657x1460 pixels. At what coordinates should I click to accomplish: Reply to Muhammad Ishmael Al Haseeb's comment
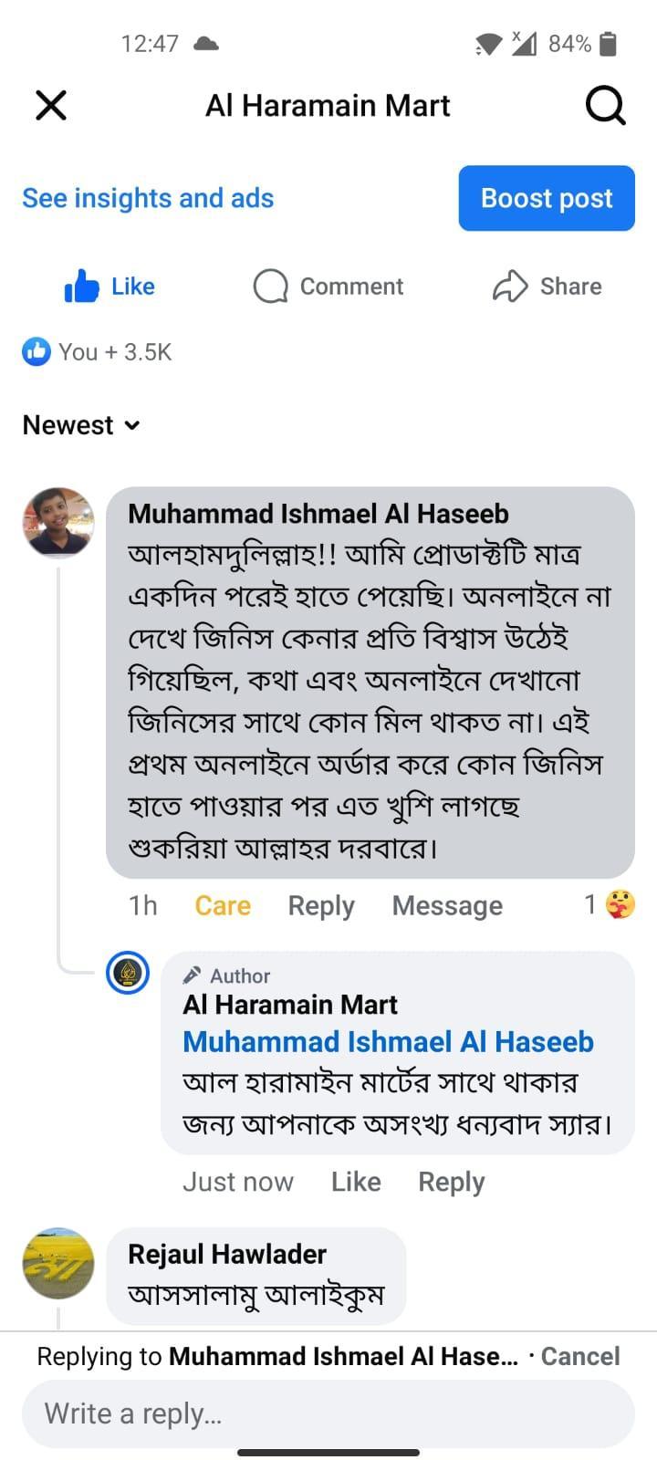click(321, 905)
